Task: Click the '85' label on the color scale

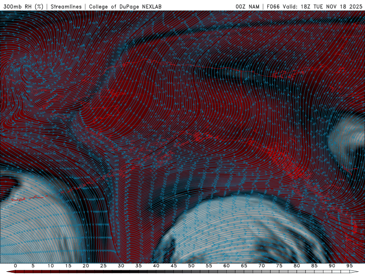Action: click(314, 266)
